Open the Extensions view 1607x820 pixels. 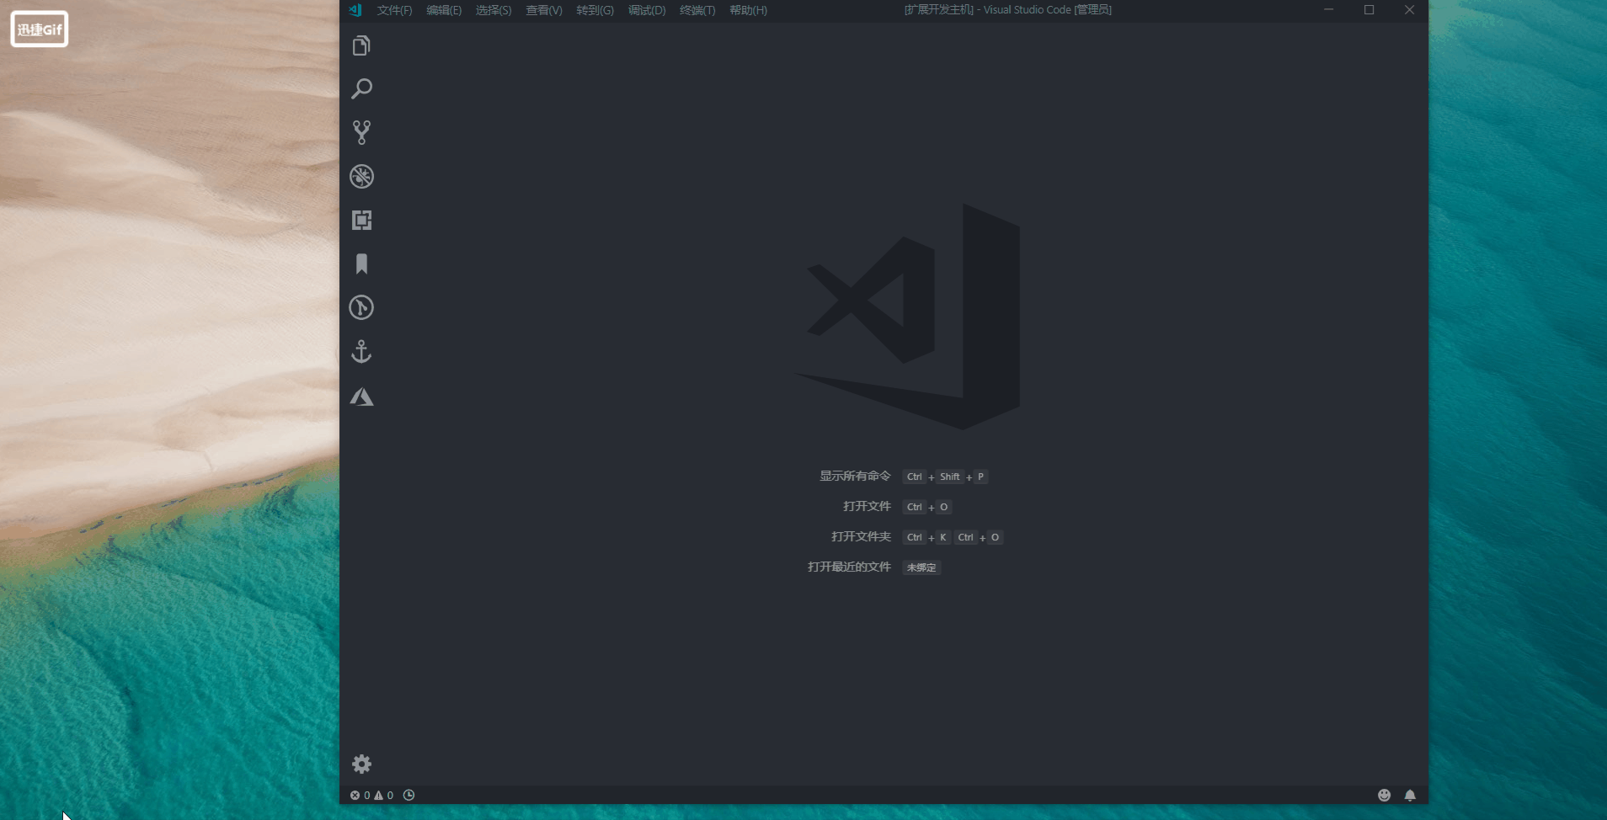pyautogui.click(x=361, y=220)
